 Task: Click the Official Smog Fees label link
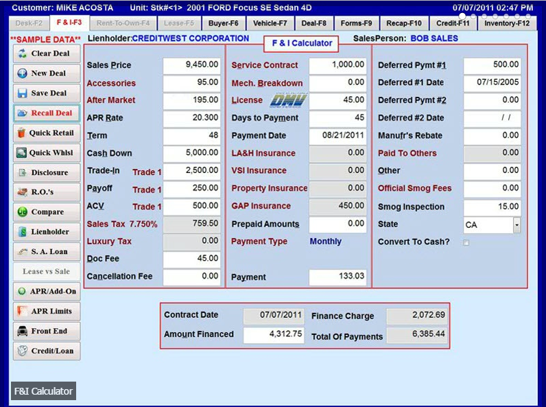415,189
